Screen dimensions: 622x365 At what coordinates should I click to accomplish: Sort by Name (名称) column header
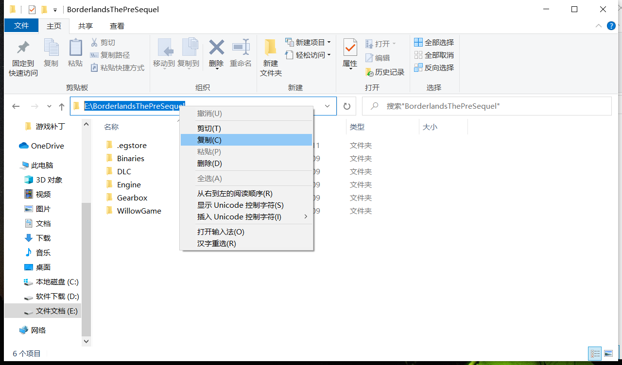pos(111,127)
